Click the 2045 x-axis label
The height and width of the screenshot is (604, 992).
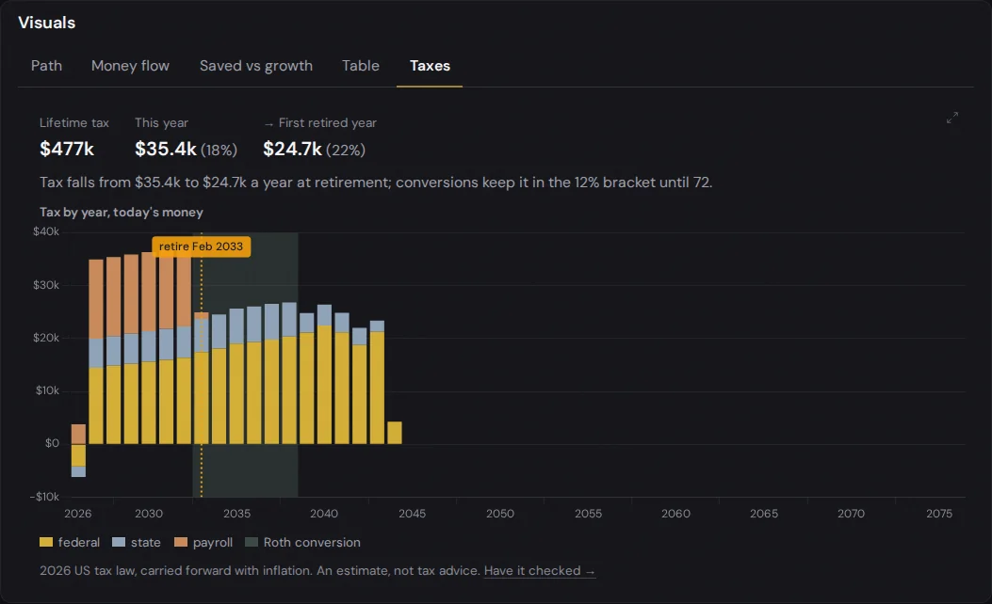(x=412, y=514)
